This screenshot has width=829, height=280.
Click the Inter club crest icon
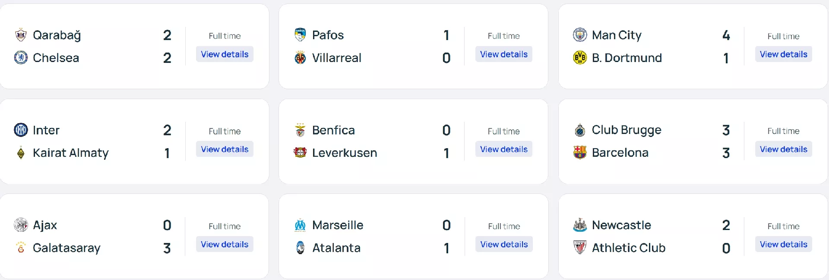tap(21, 130)
